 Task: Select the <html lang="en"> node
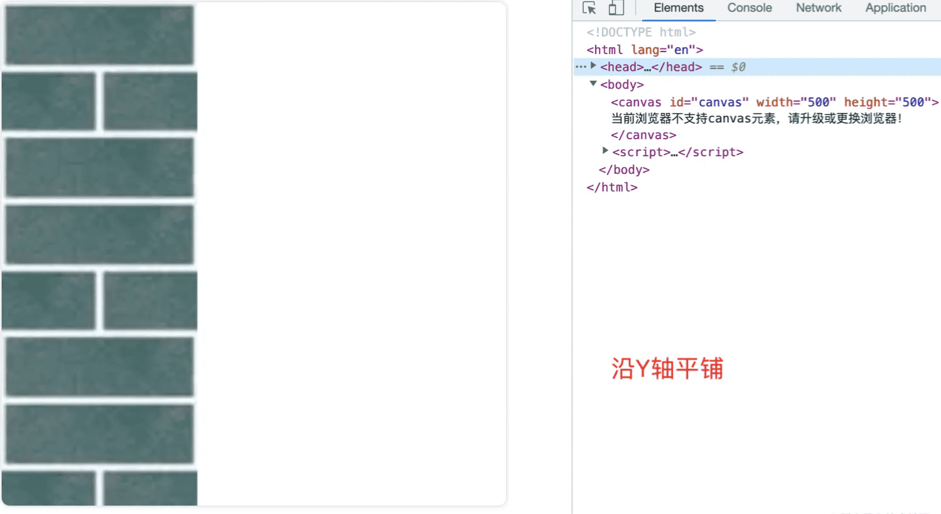[x=645, y=50]
